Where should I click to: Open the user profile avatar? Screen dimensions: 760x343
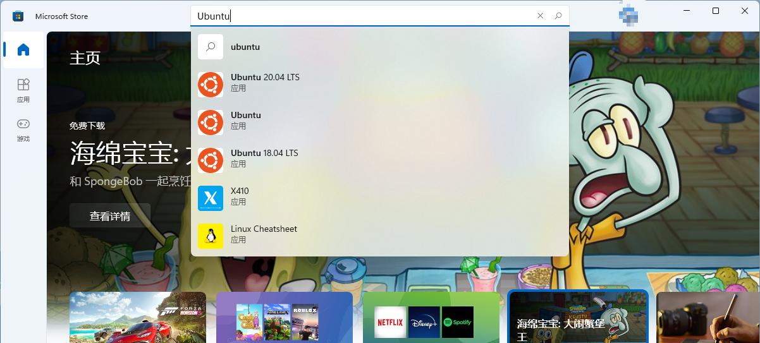[x=628, y=16]
